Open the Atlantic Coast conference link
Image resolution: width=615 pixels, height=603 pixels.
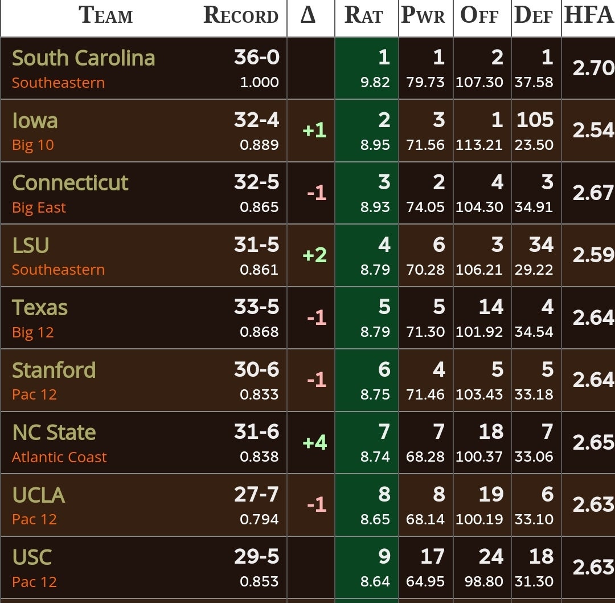coord(59,457)
